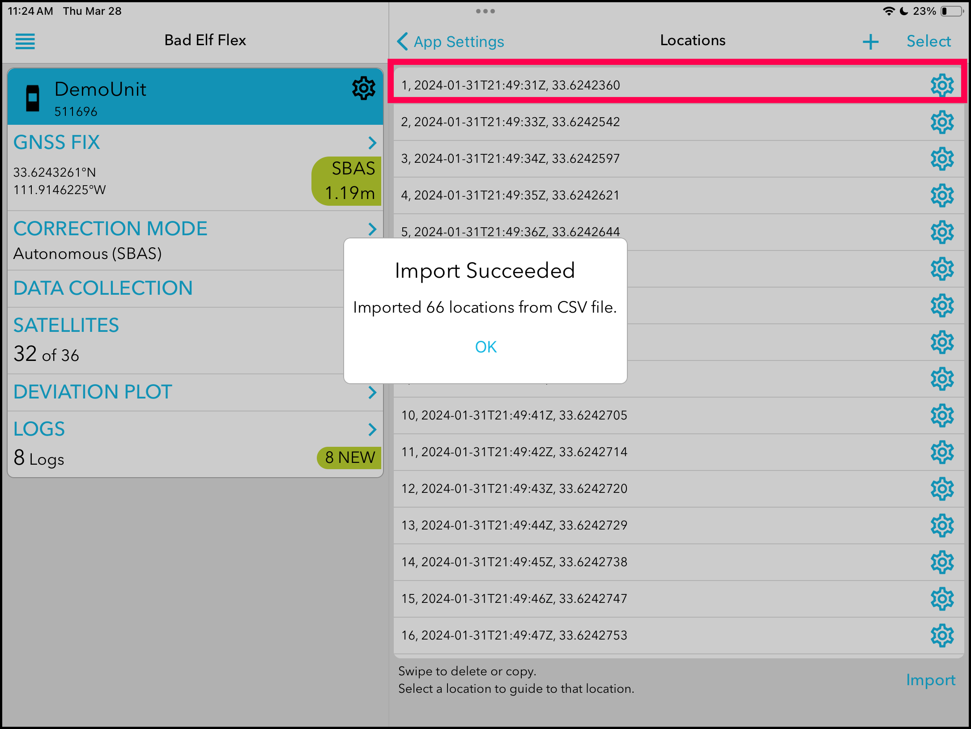Image resolution: width=971 pixels, height=729 pixels.
Task: Expand the CORRECTION MODE chevron
Action: (x=372, y=229)
